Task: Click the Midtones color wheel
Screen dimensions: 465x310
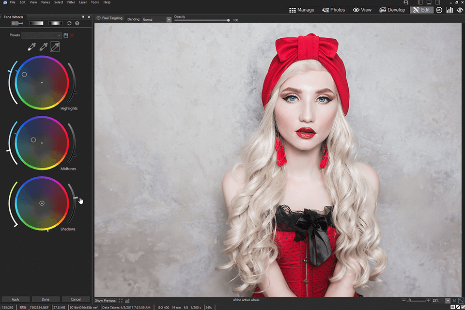Action: [42, 143]
